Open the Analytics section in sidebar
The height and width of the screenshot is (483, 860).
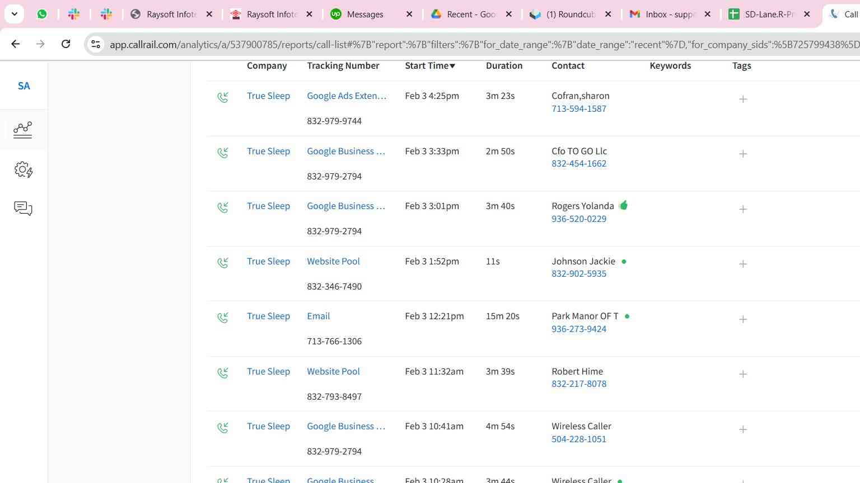pyautogui.click(x=23, y=130)
